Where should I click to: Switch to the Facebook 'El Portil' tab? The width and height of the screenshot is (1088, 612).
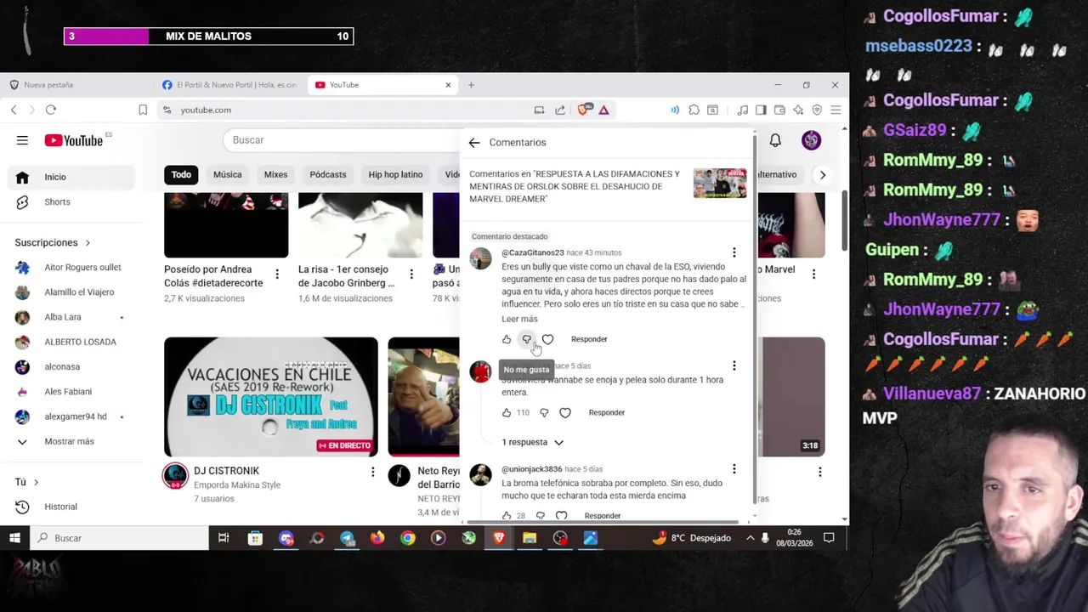click(x=229, y=85)
